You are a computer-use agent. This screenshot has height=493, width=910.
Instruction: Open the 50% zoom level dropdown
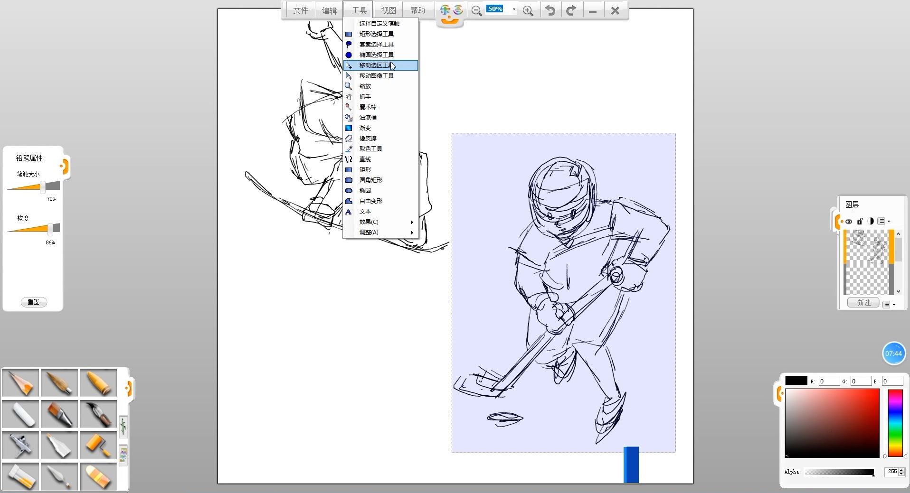click(514, 9)
